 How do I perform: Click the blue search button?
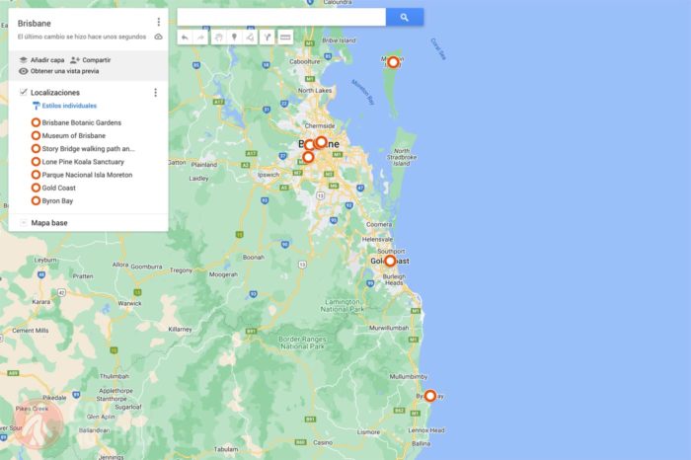[x=405, y=17]
